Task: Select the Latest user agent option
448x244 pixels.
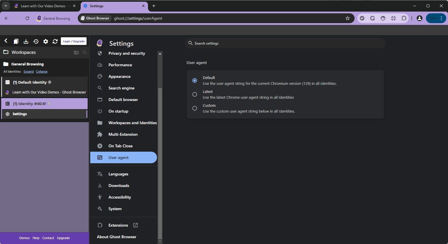Action: coord(195,94)
